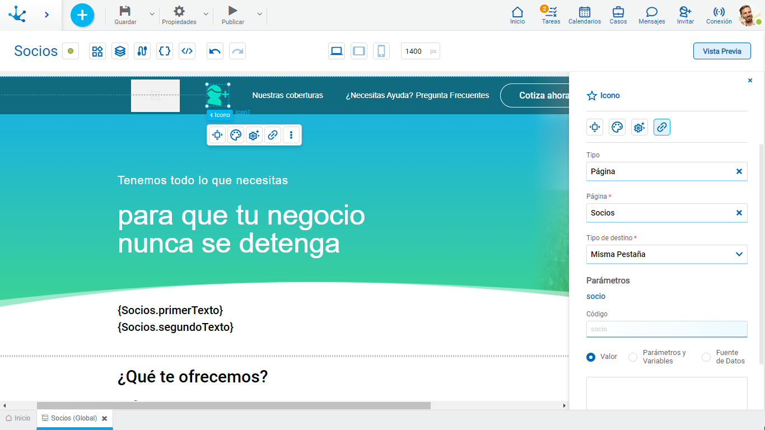Open the elements/widgets panel icon
The width and height of the screenshot is (765, 430).
[x=97, y=51]
